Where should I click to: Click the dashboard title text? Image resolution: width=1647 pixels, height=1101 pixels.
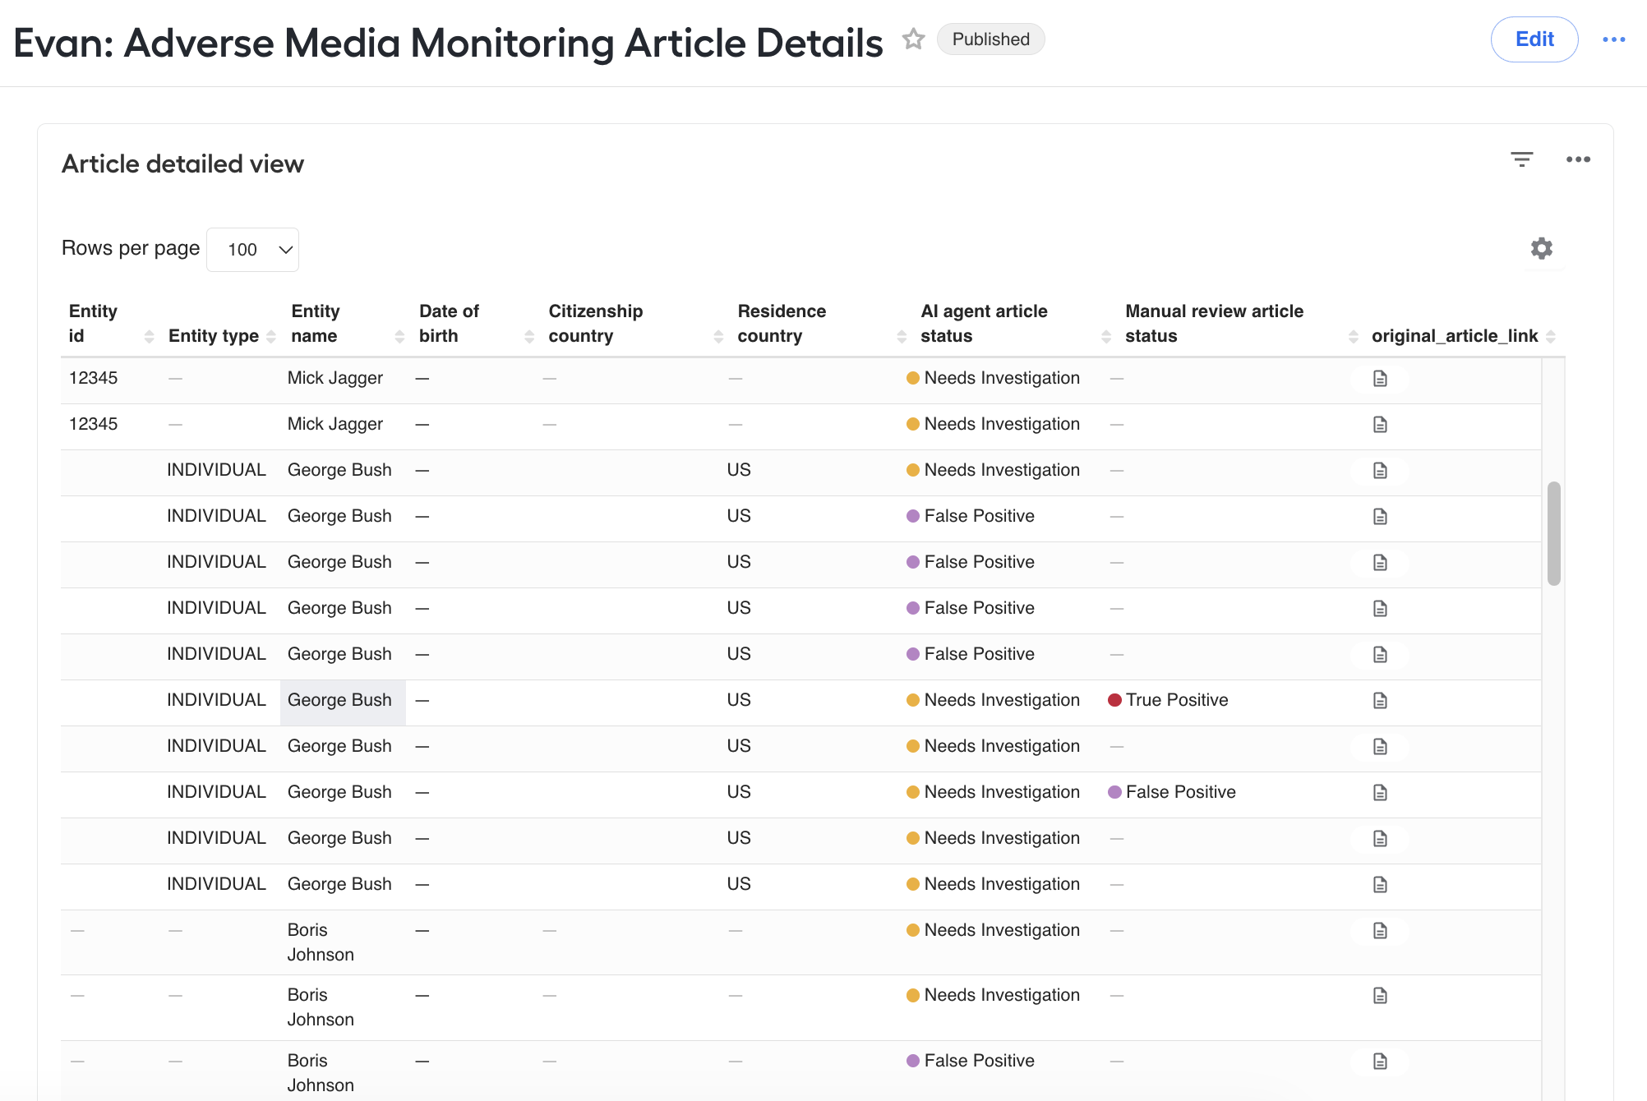[x=448, y=43]
